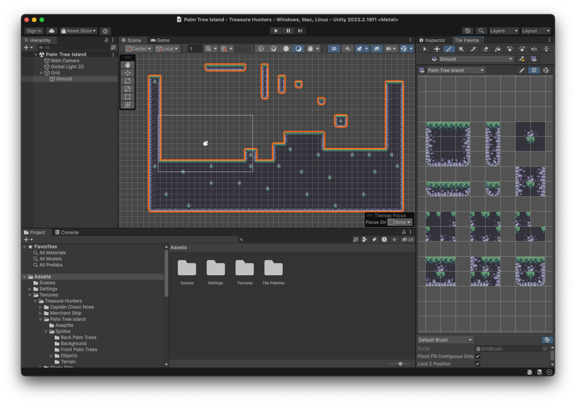Select the Eraser tool in Tile Palette
576x404 pixels.
click(x=485, y=49)
